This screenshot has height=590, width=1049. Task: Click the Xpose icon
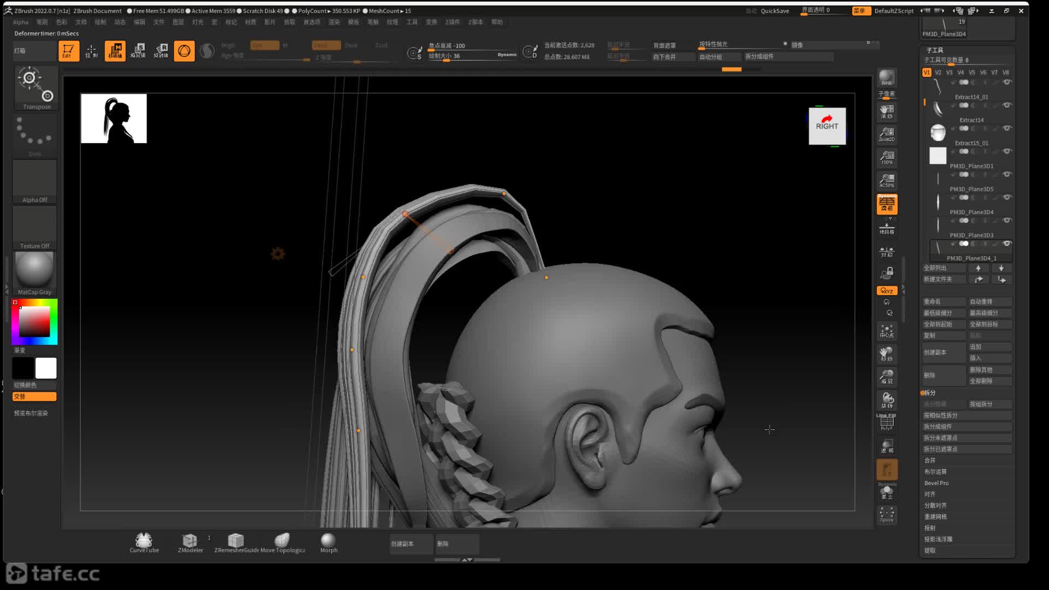[887, 515]
